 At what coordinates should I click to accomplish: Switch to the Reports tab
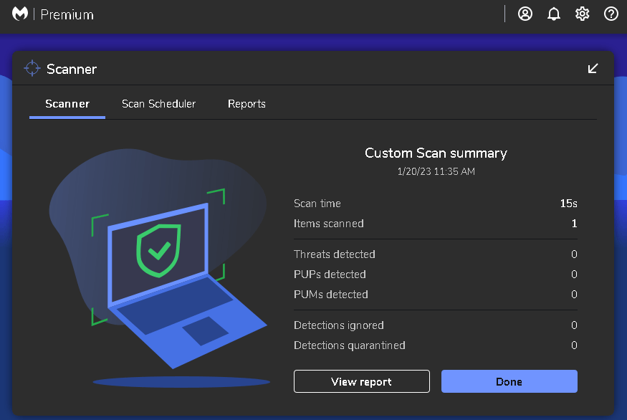click(247, 104)
